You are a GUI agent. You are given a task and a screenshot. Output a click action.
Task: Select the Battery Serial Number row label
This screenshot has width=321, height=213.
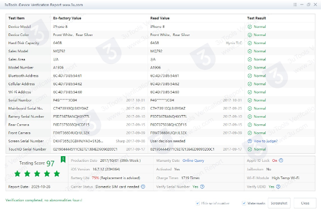(25, 116)
